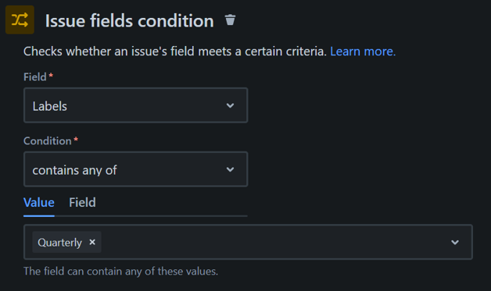Click the red asterisk next to Condition
Screen dimensions: 491x291
(76, 139)
